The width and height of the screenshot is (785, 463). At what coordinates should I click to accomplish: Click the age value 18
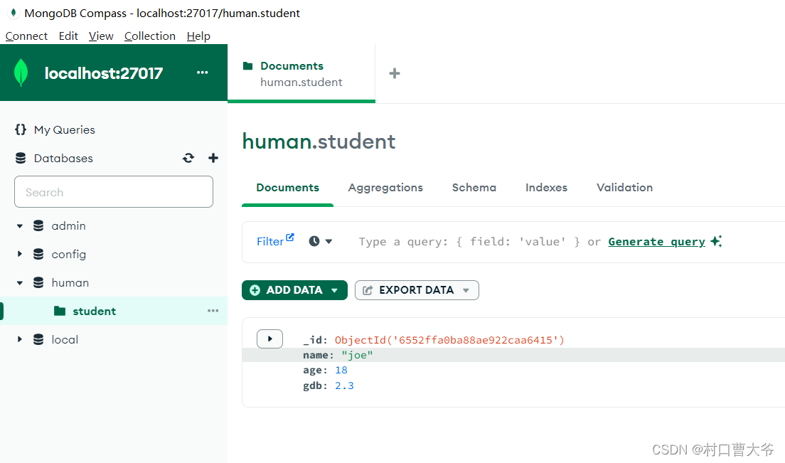[341, 370]
